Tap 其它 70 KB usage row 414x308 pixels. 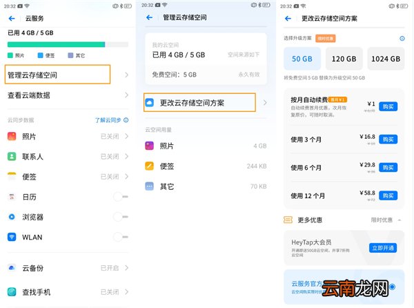206,186
